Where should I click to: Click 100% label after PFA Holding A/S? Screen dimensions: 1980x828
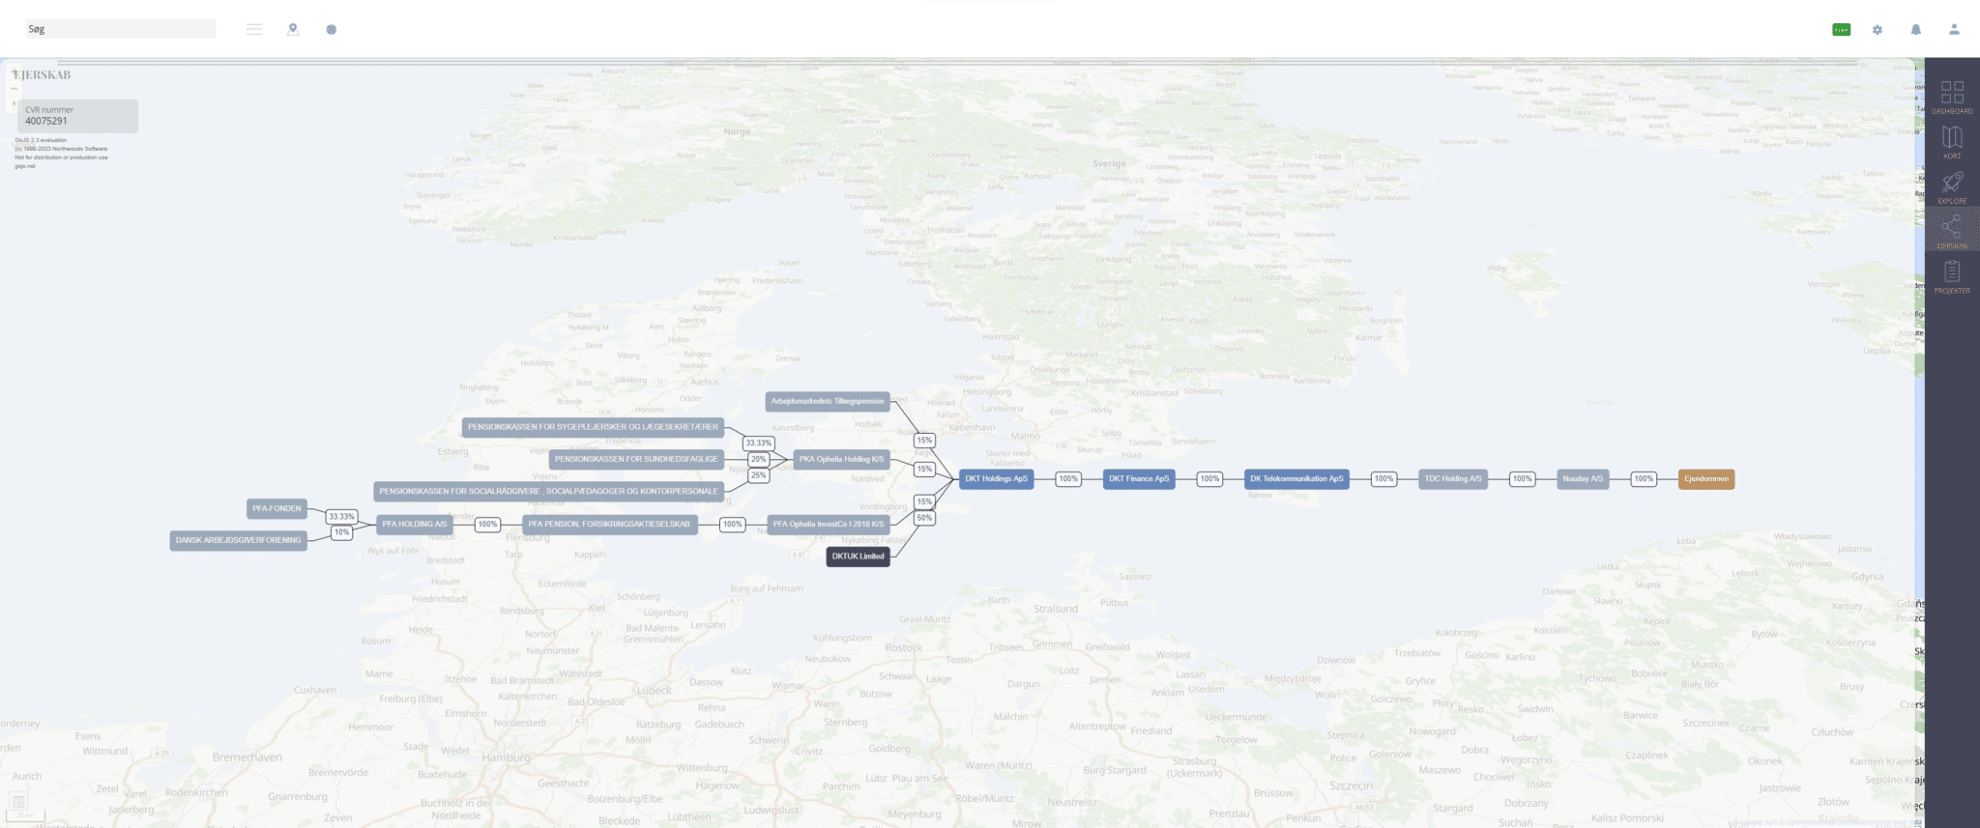click(487, 525)
